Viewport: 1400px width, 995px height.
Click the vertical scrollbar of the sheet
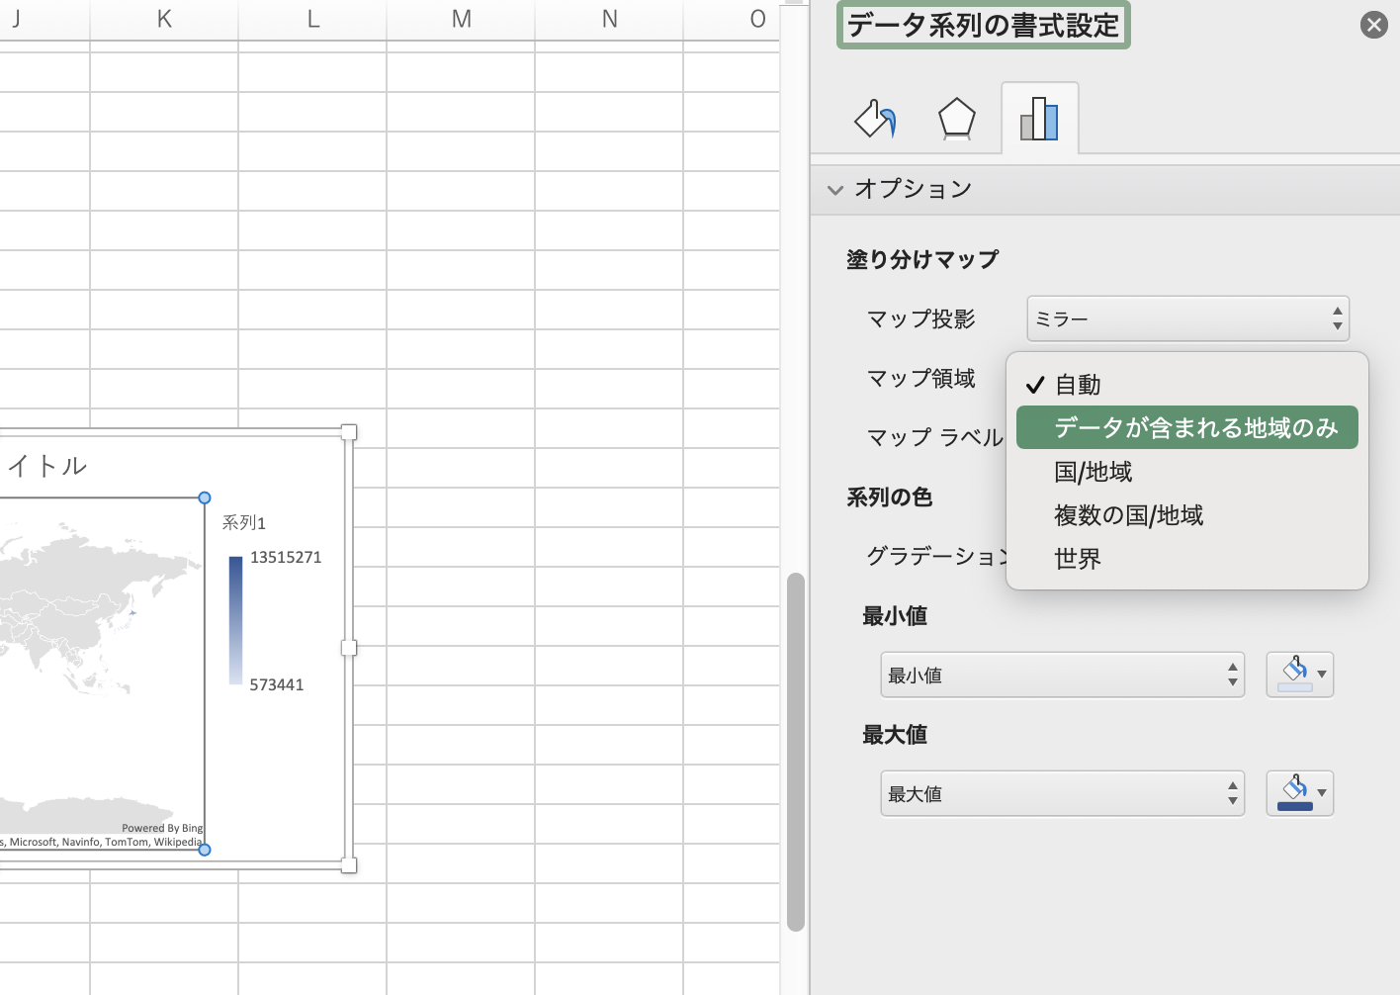[795, 752]
